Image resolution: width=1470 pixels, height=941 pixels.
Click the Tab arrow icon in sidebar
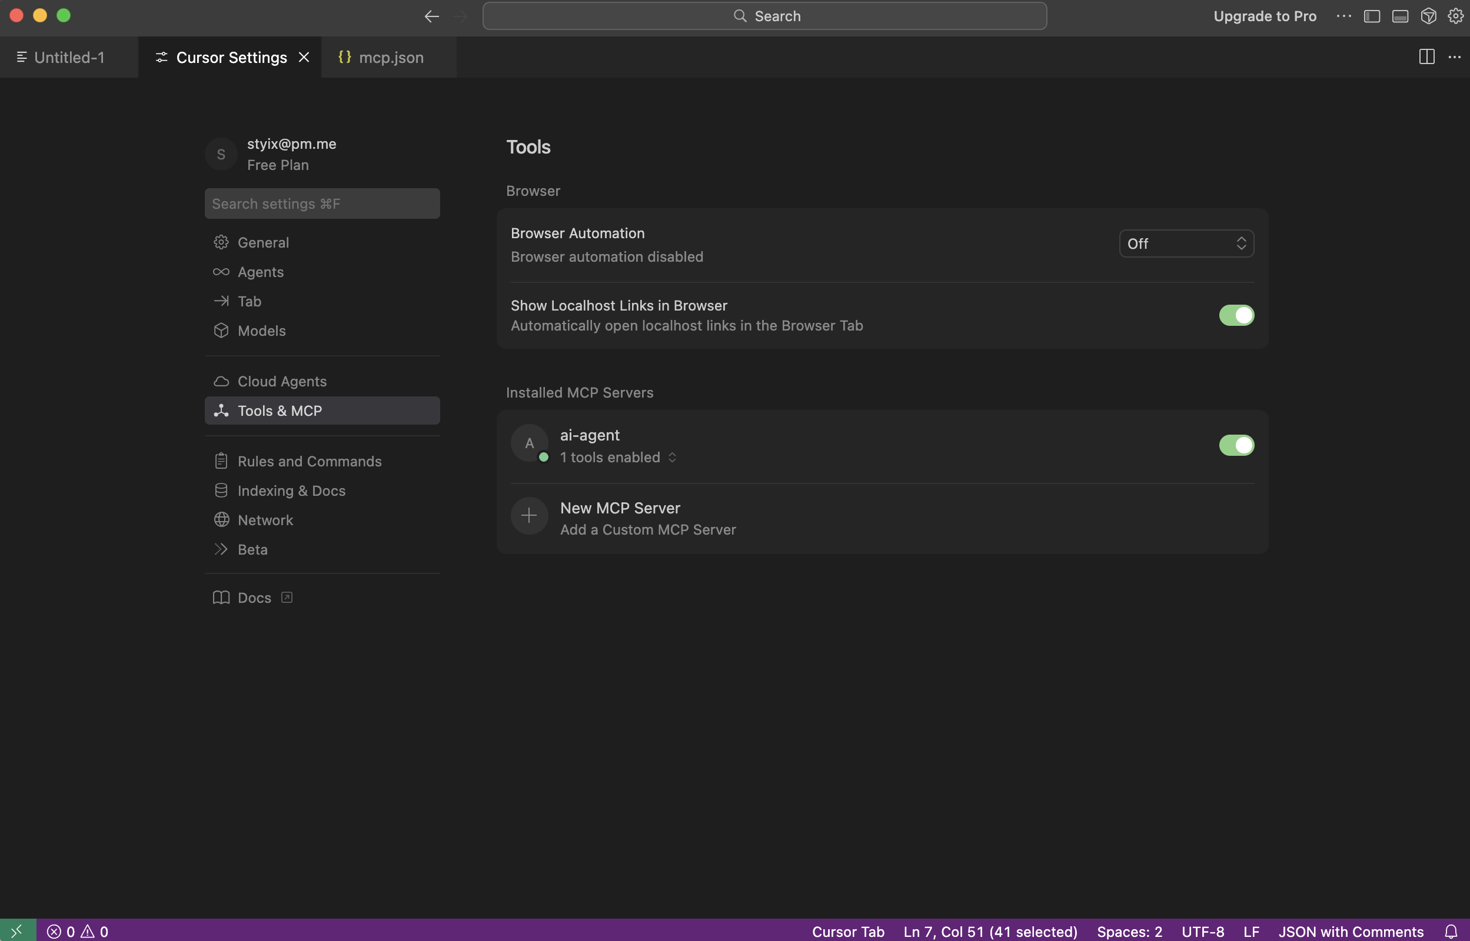pyautogui.click(x=221, y=301)
